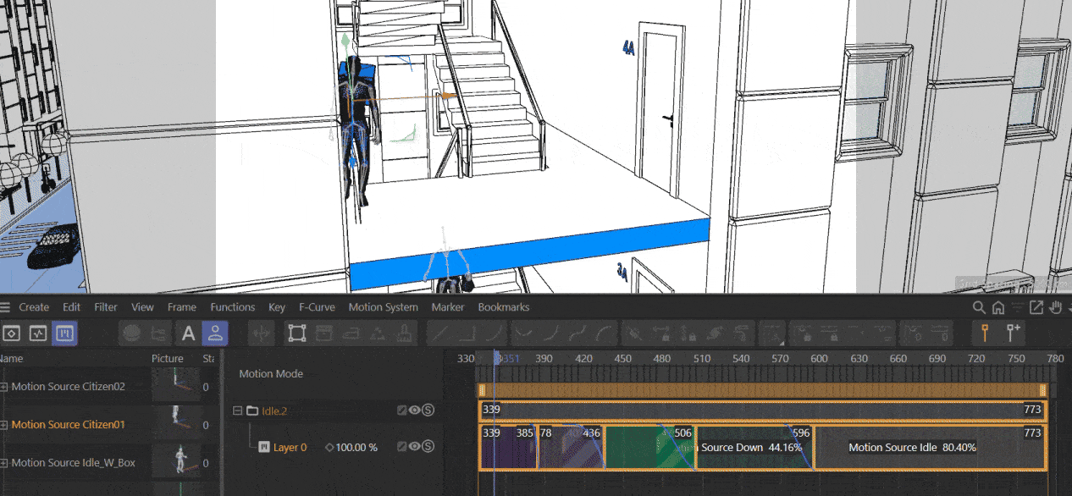Click the Picture column header
Screen dimensions: 1072x496
[x=168, y=359]
